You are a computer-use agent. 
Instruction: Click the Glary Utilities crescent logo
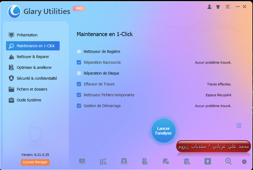14,12
